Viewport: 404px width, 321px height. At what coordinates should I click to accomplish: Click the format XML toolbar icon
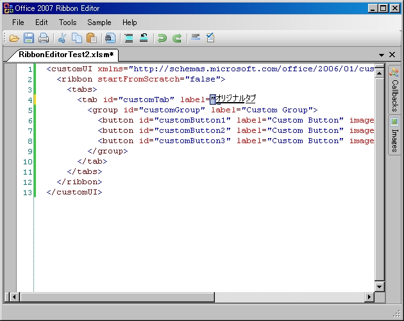pos(196,38)
